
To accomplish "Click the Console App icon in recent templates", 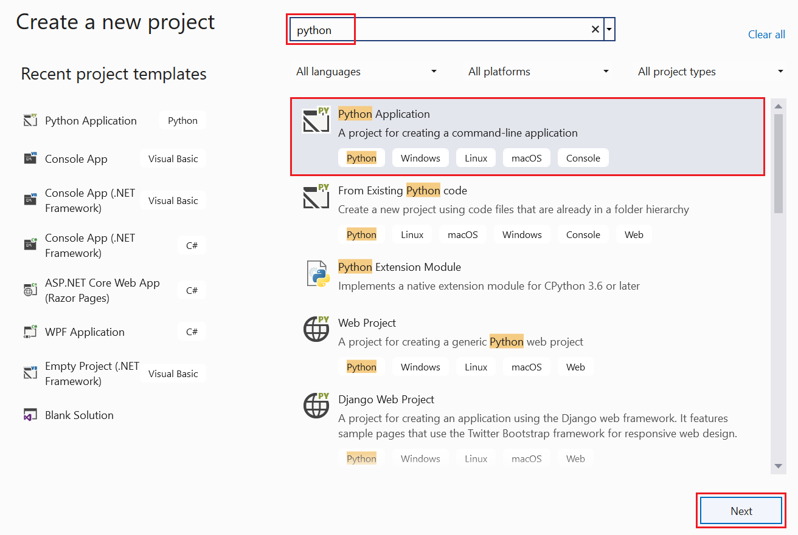I will click(x=30, y=158).
